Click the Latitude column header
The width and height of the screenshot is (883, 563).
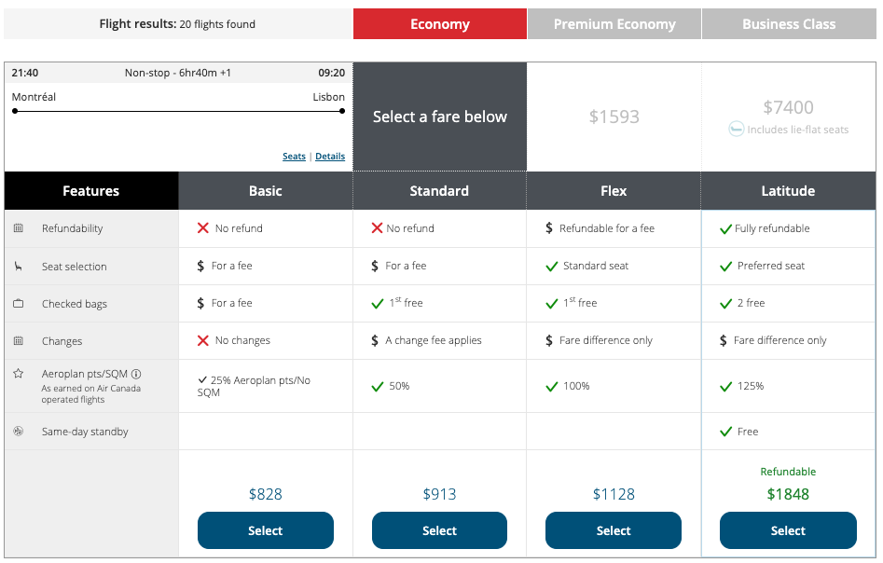coord(788,191)
